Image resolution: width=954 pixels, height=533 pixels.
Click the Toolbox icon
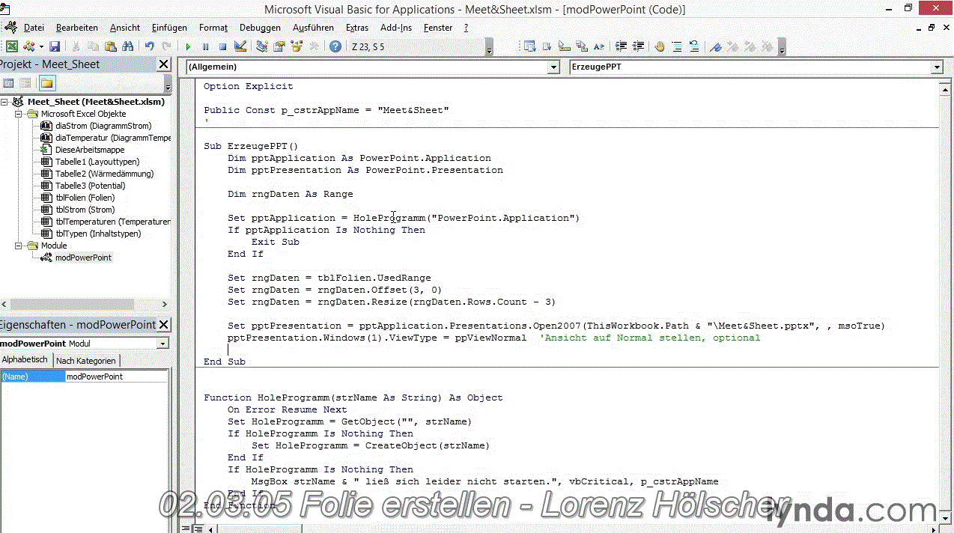point(314,46)
